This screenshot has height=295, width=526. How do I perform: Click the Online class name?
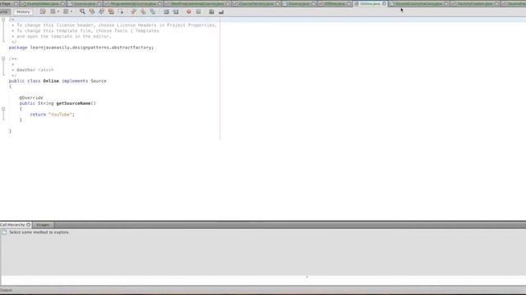(51, 81)
